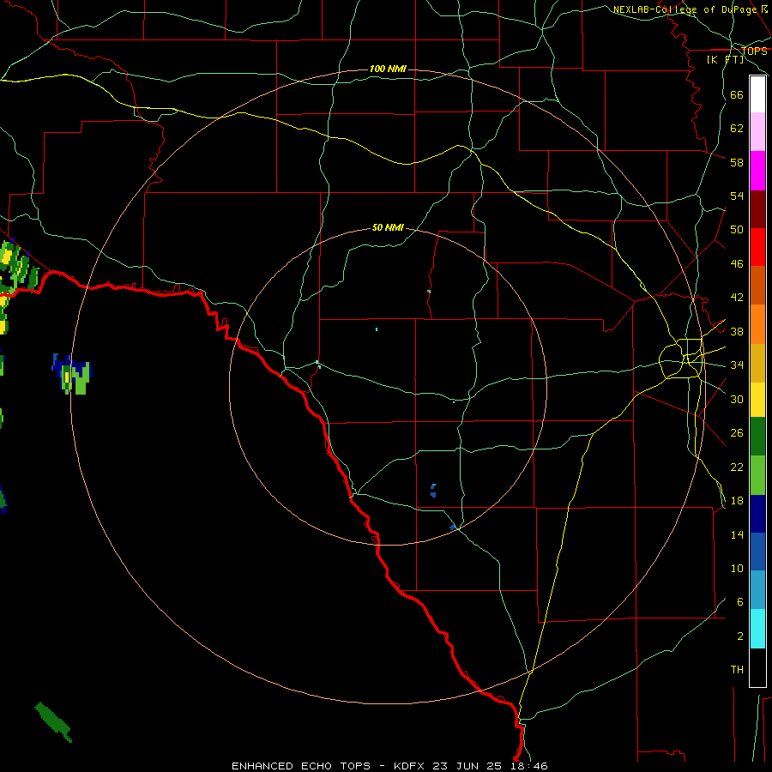Click the small blue echo inside 50 NMI ring

point(433,491)
